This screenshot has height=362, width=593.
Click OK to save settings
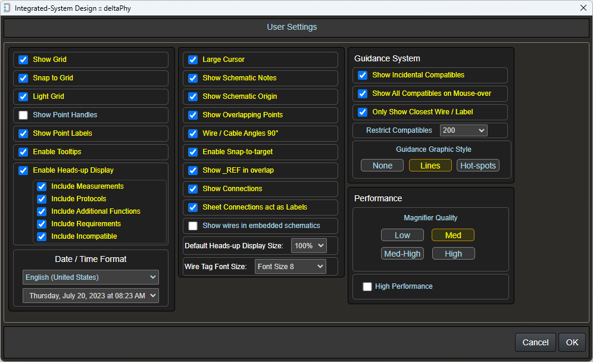click(572, 342)
